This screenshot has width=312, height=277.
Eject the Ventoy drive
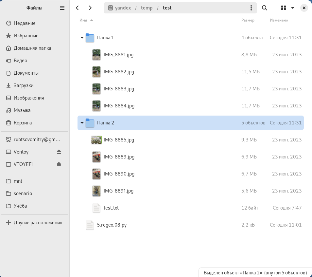click(x=59, y=152)
